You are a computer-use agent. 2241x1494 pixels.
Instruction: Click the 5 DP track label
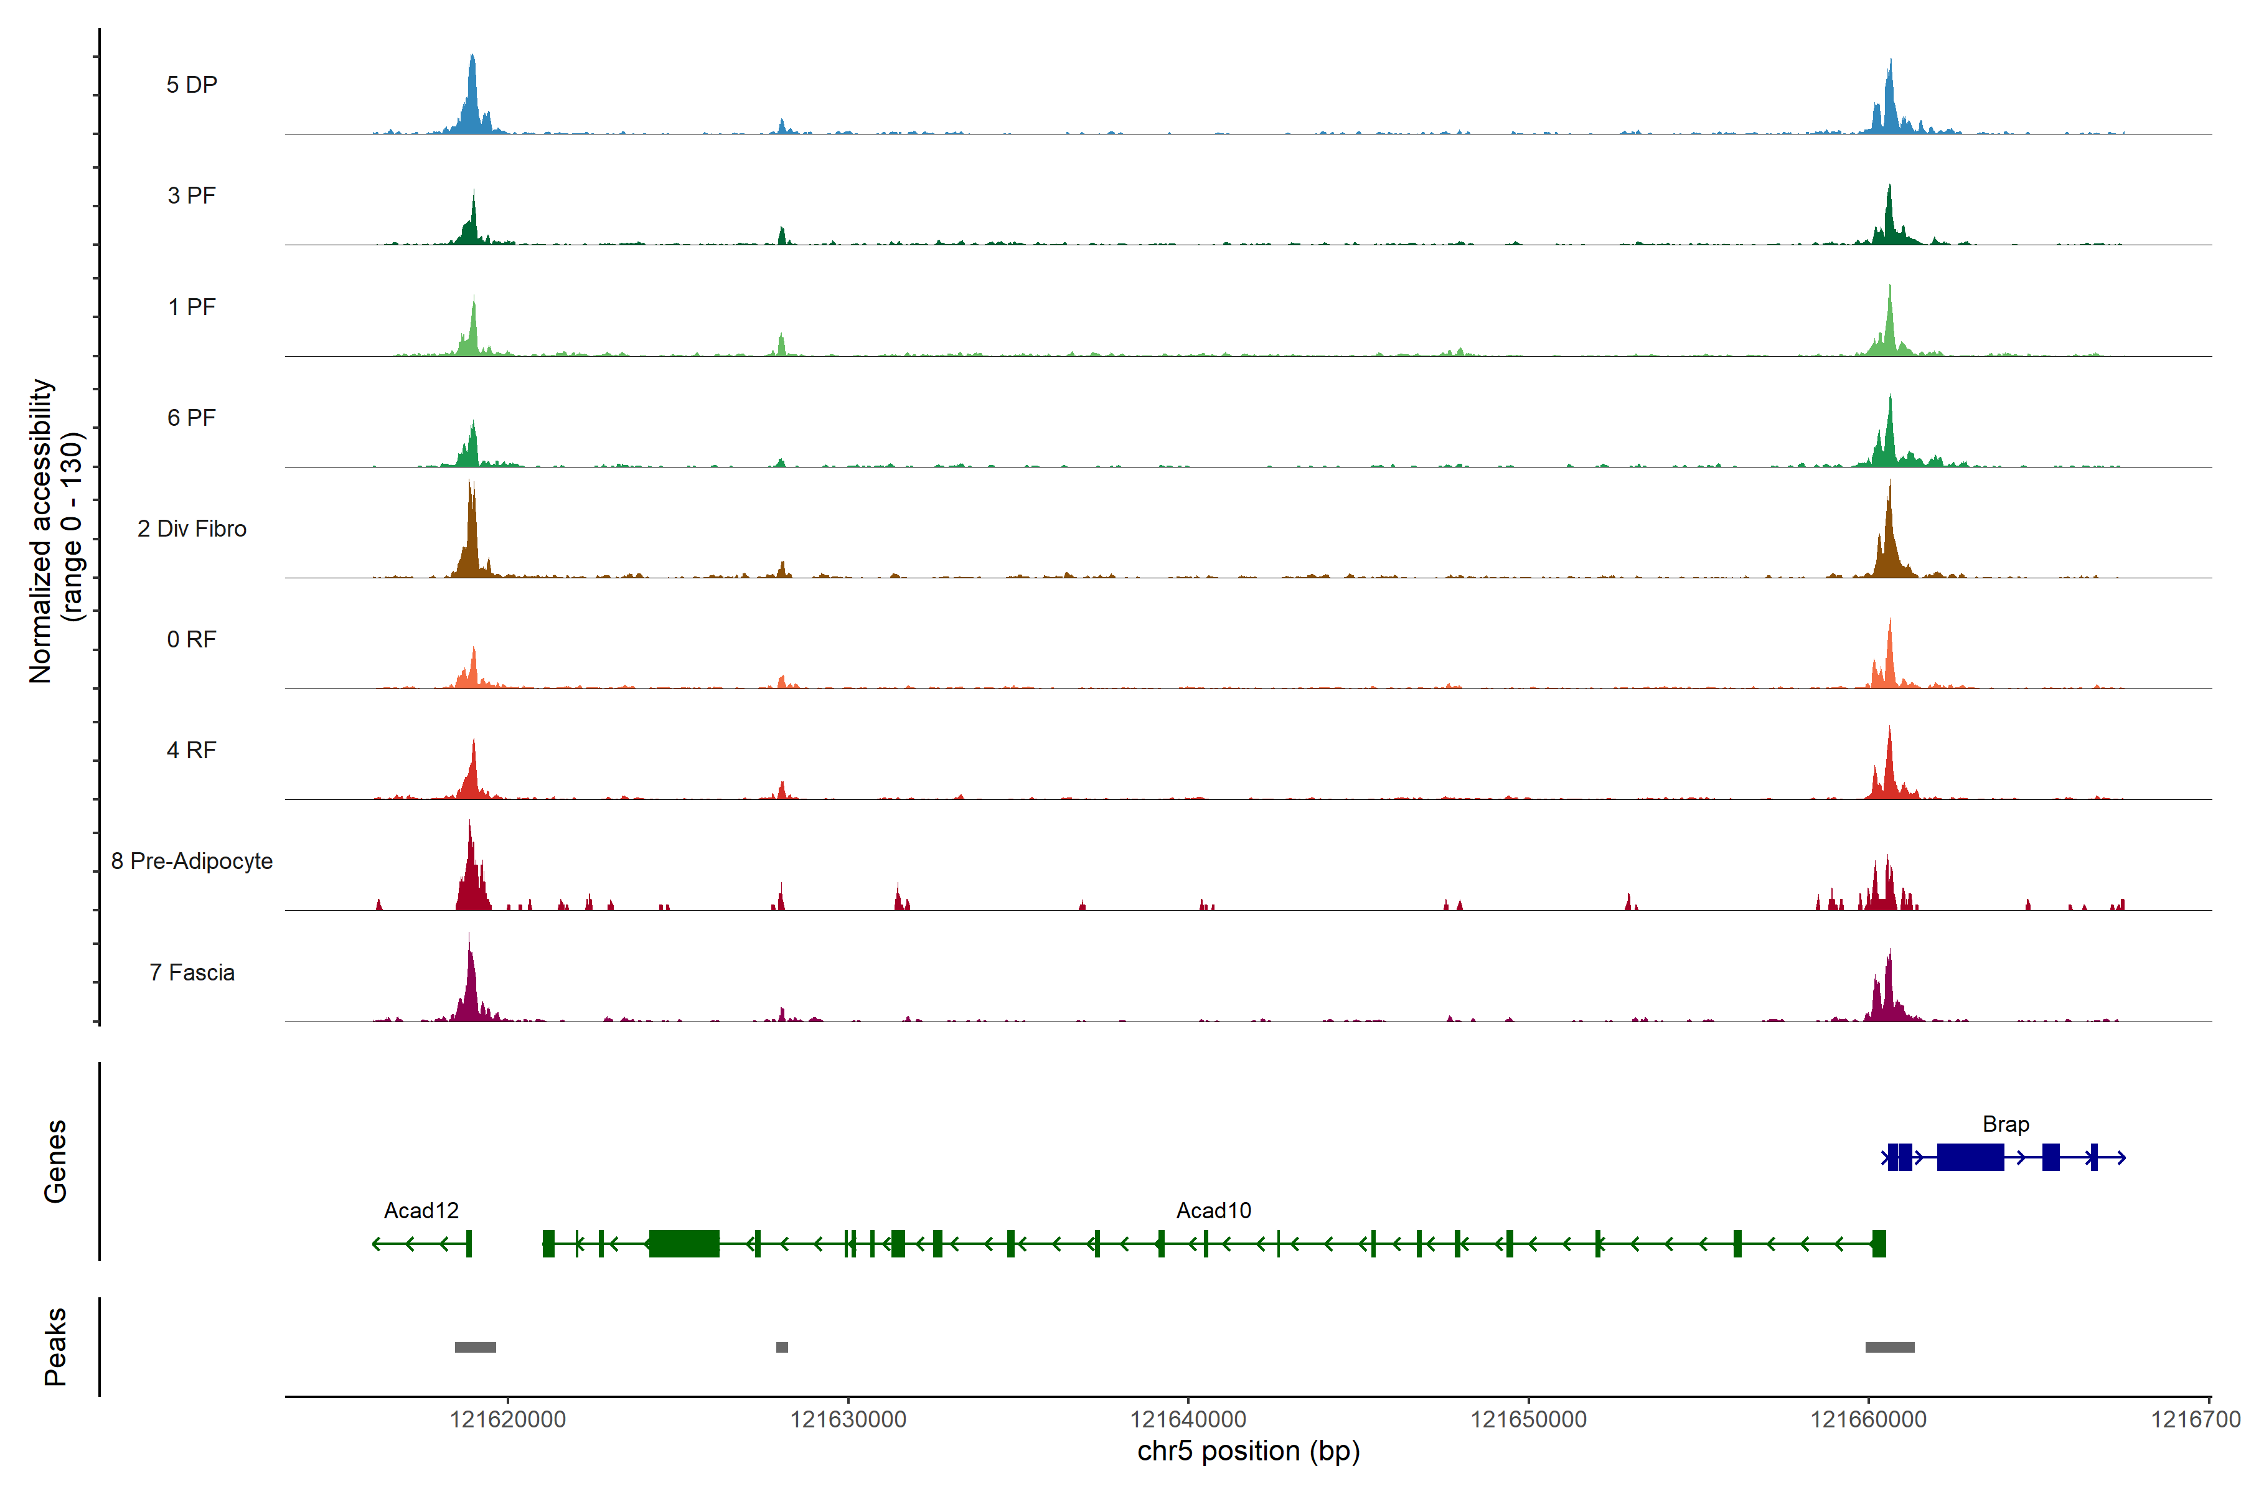pos(192,85)
